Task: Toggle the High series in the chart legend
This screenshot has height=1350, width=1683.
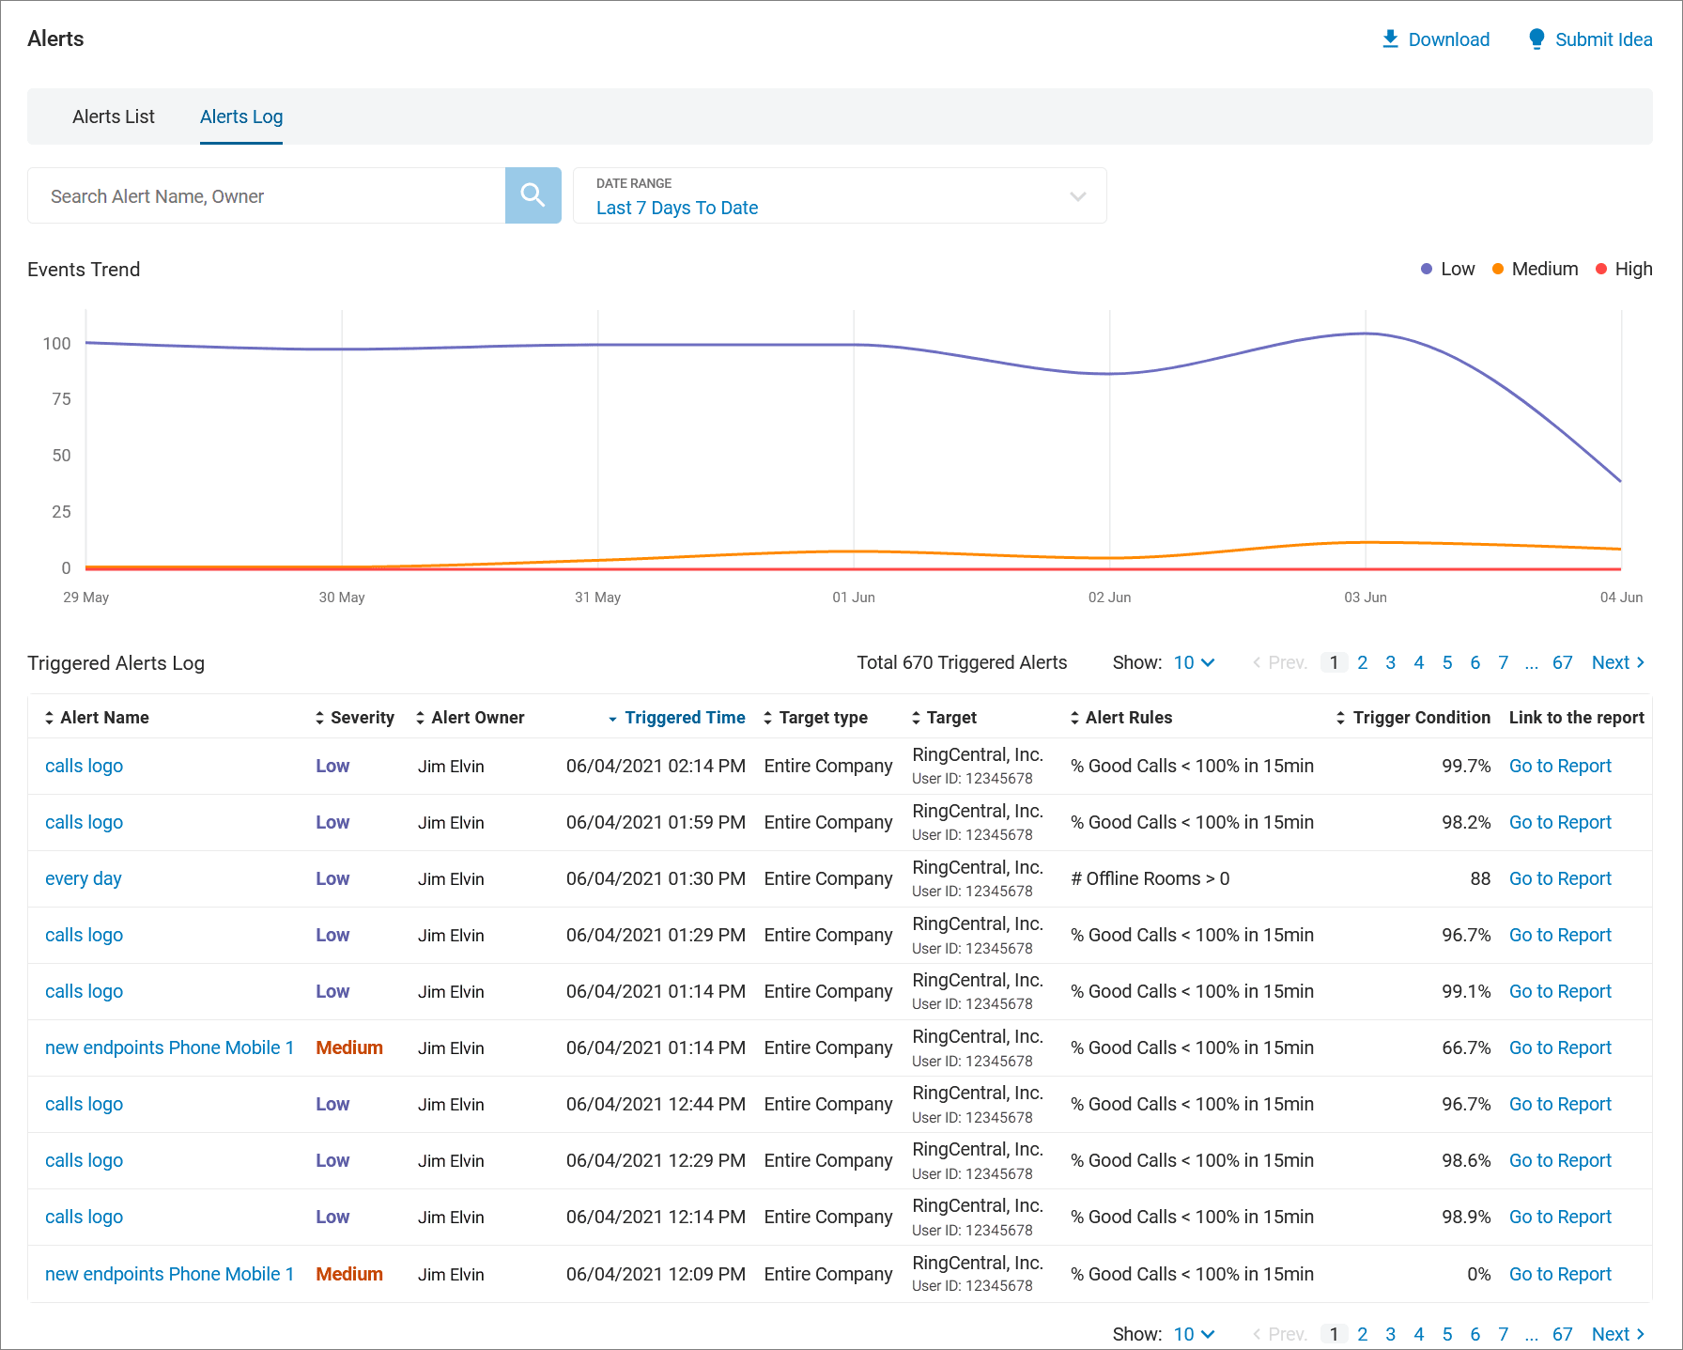Action: pyautogui.click(x=1623, y=269)
